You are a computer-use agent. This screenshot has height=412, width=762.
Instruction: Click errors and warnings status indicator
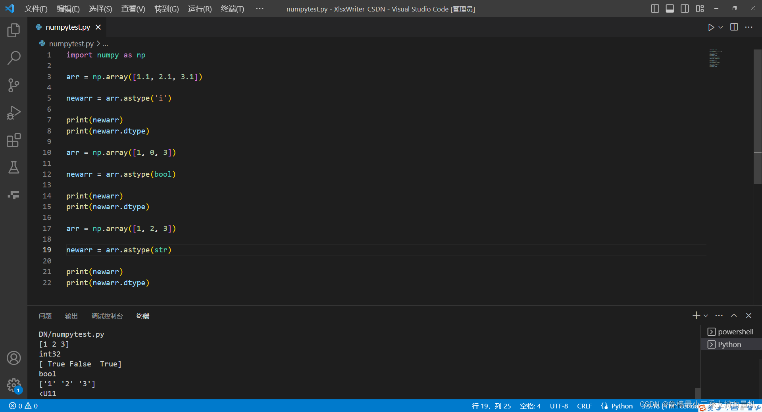(23, 406)
